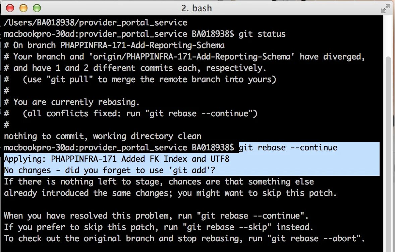Enter fullscreen via the top-right arrows icon
This screenshot has width=395, height=252.
386,9
